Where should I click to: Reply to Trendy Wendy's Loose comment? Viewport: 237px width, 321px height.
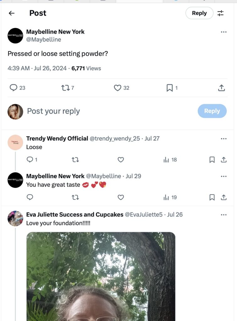coord(30,160)
